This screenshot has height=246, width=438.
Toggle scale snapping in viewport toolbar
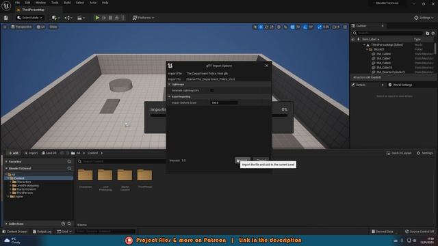(320, 27)
